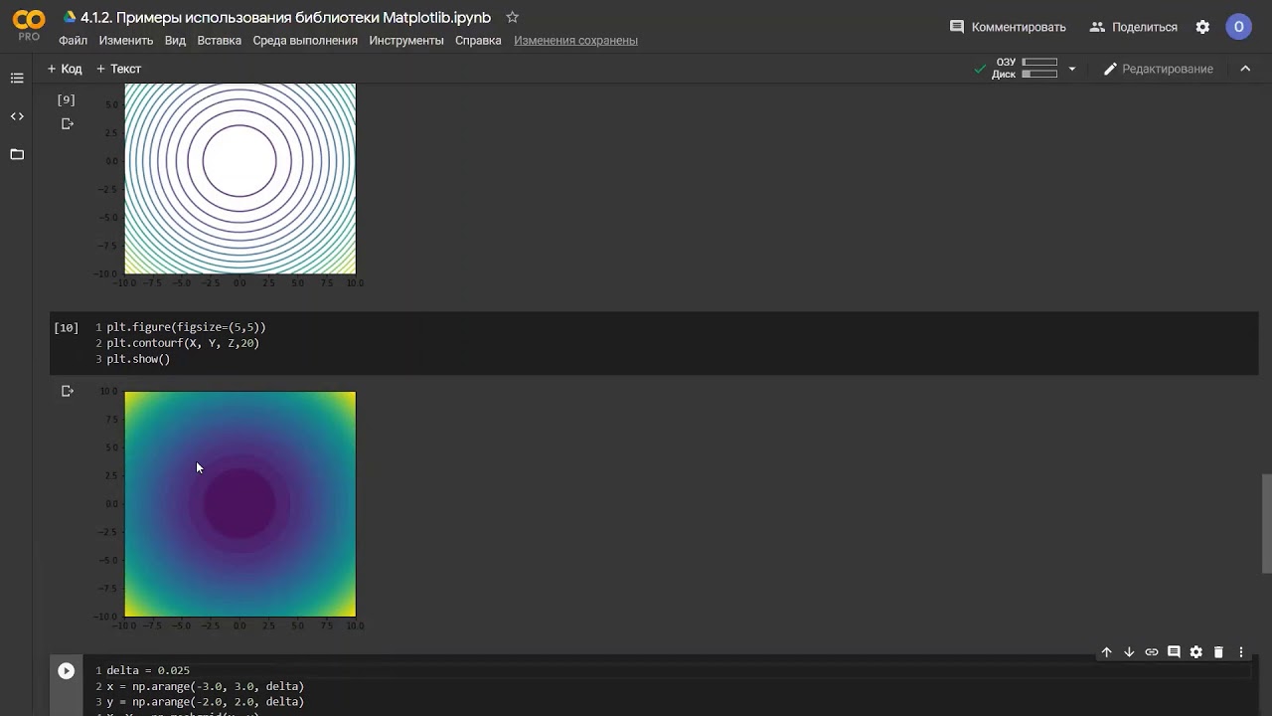Open the Редактирование mode dropdown

[x=1159, y=69]
